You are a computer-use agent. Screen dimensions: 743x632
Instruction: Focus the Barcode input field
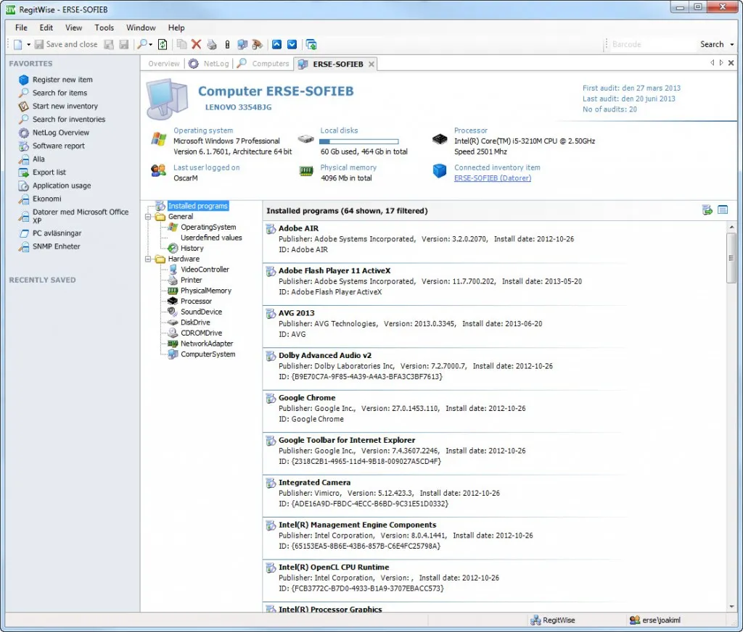(652, 44)
